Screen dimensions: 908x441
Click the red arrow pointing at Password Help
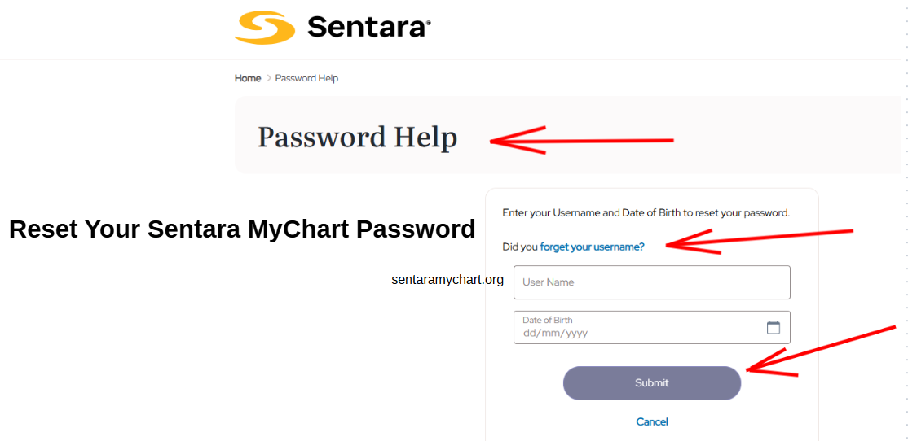[x=581, y=140]
